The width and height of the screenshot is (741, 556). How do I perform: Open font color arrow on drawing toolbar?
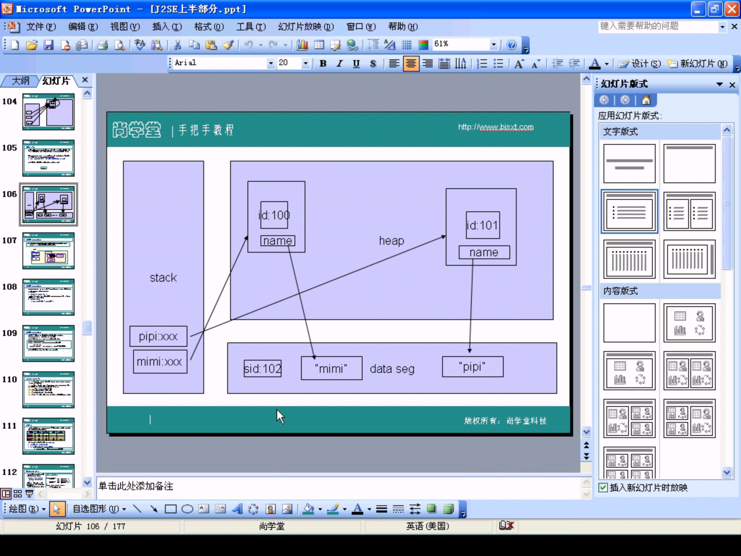click(369, 509)
